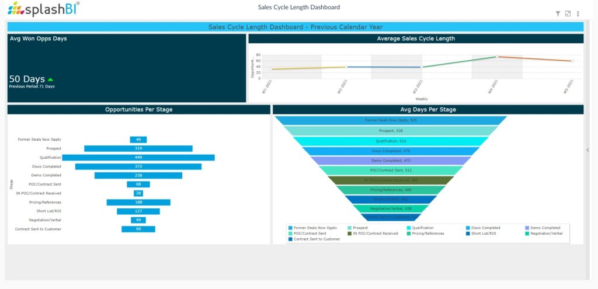Toggle IN POC/Contract Received legend entry
The image size is (598, 289).
(373, 234)
